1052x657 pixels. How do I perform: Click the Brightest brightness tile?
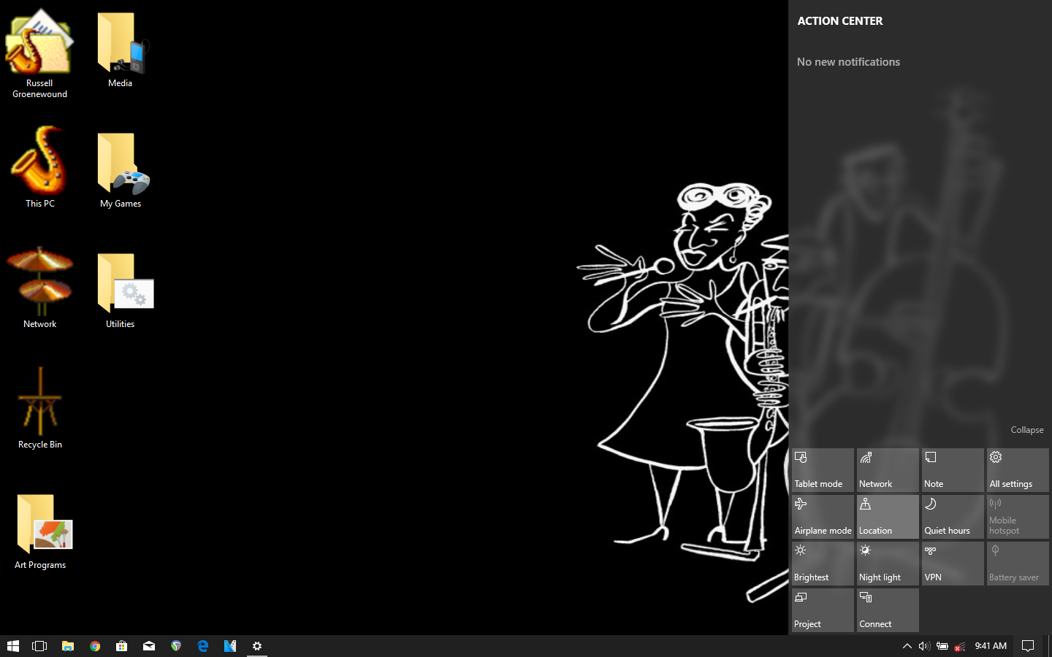point(823,564)
